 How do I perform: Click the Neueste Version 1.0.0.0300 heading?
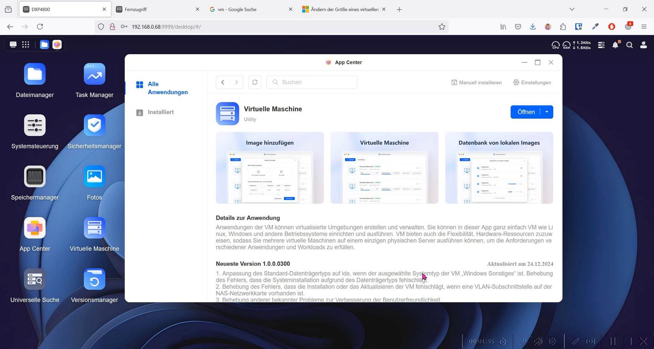pyautogui.click(x=253, y=264)
